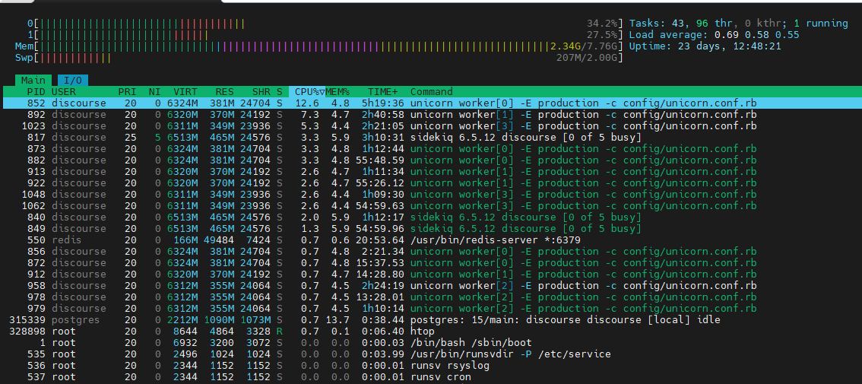This screenshot has width=862, height=384.
Task: Click the 34.2% CPU 0 value
Action: tap(603, 24)
